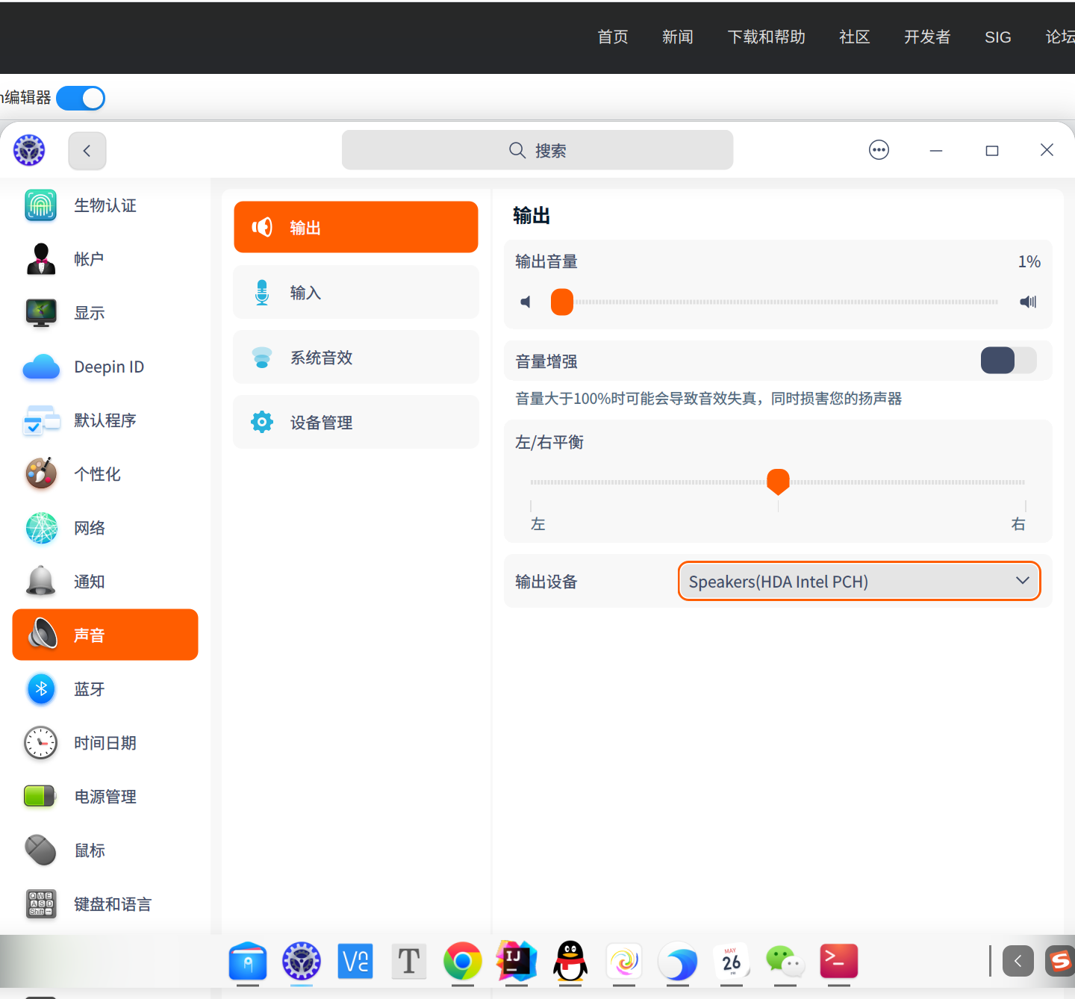This screenshot has width=1075, height=999.
Task: Click the control center back arrow button
Action: [x=87, y=151]
